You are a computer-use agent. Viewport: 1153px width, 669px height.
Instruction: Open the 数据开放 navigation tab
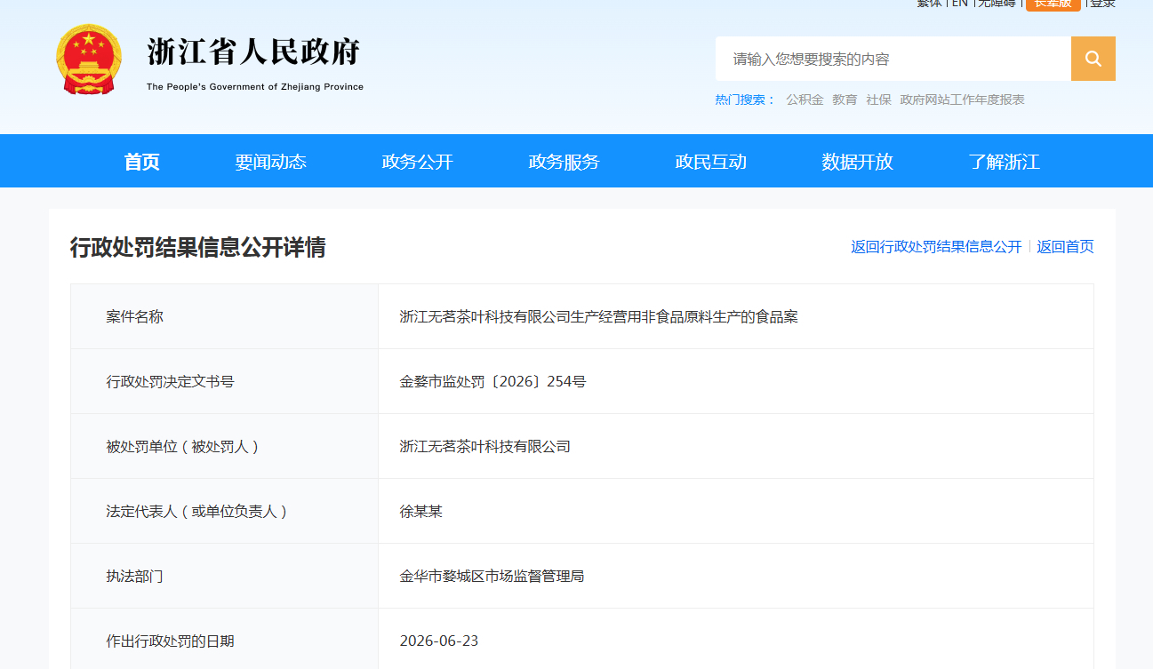point(858,162)
